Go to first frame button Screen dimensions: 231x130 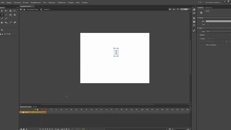(x=43, y=129)
